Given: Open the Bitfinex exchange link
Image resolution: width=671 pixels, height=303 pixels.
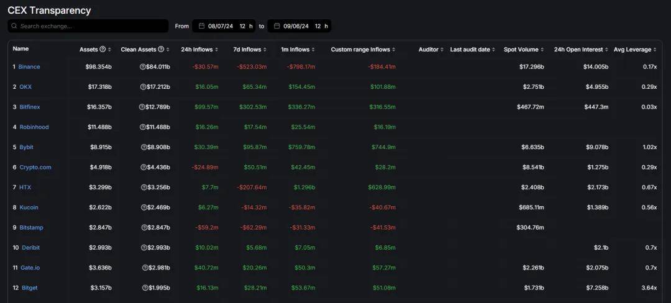Looking at the screenshot, I should pyautogui.click(x=30, y=107).
